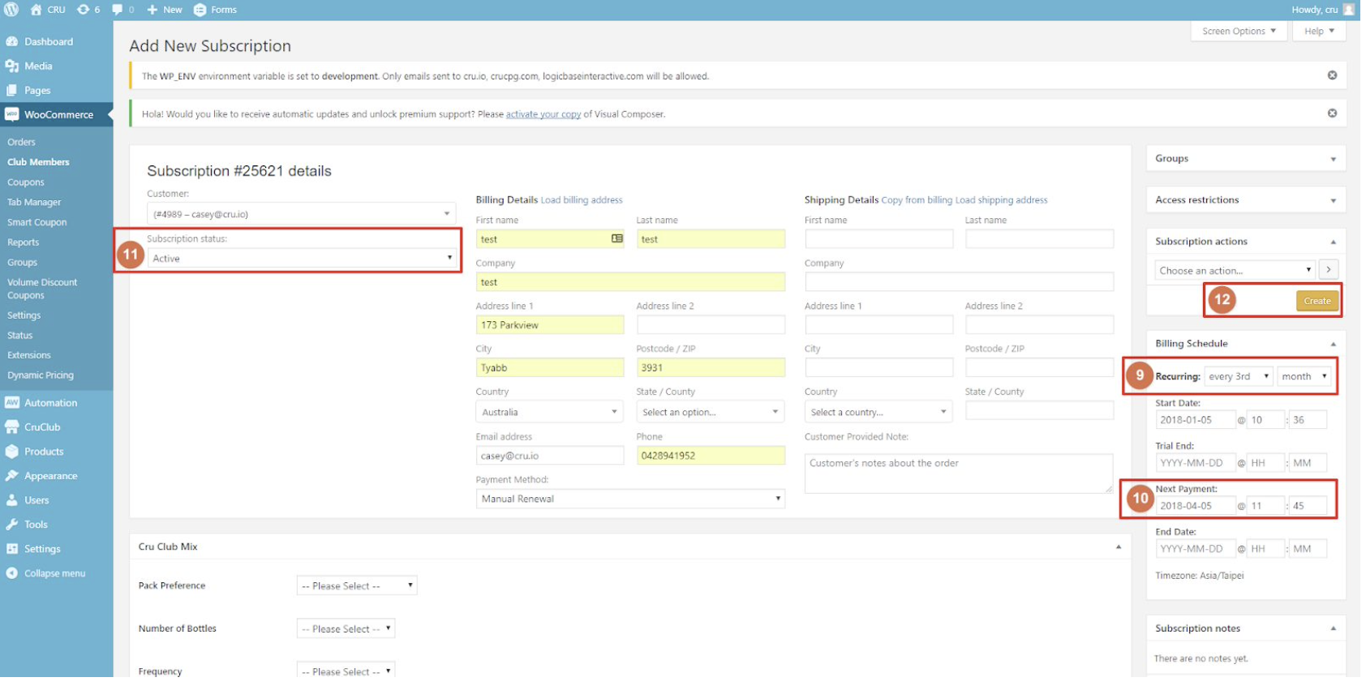This screenshot has height=686, width=1366.
Task: Click Load billing address link
Action: click(582, 200)
